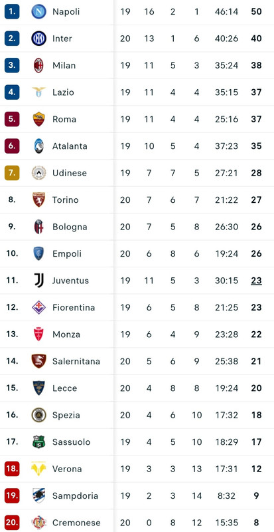Select the Juventus J logo
274x532 pixels.
tap(38, 280)
